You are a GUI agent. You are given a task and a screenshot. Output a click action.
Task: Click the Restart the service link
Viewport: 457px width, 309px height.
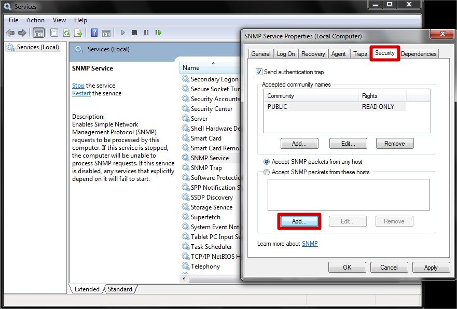pyautogui.click(x=81, y=93)
